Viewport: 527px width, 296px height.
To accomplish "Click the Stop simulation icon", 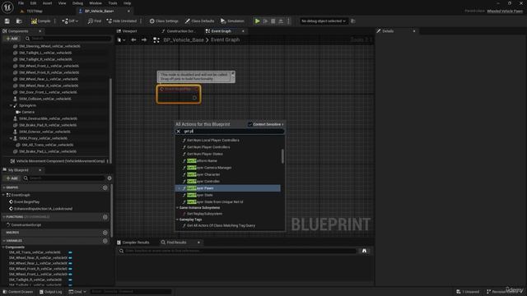I will click(273, 21).
